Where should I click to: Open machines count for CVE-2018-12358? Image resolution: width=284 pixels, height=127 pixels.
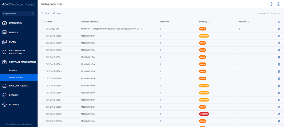pyautogui.click(x=160, y=36)
